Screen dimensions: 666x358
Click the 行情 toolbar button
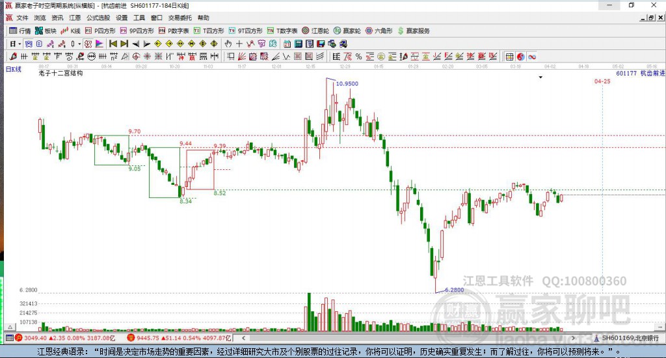(20, 31)
